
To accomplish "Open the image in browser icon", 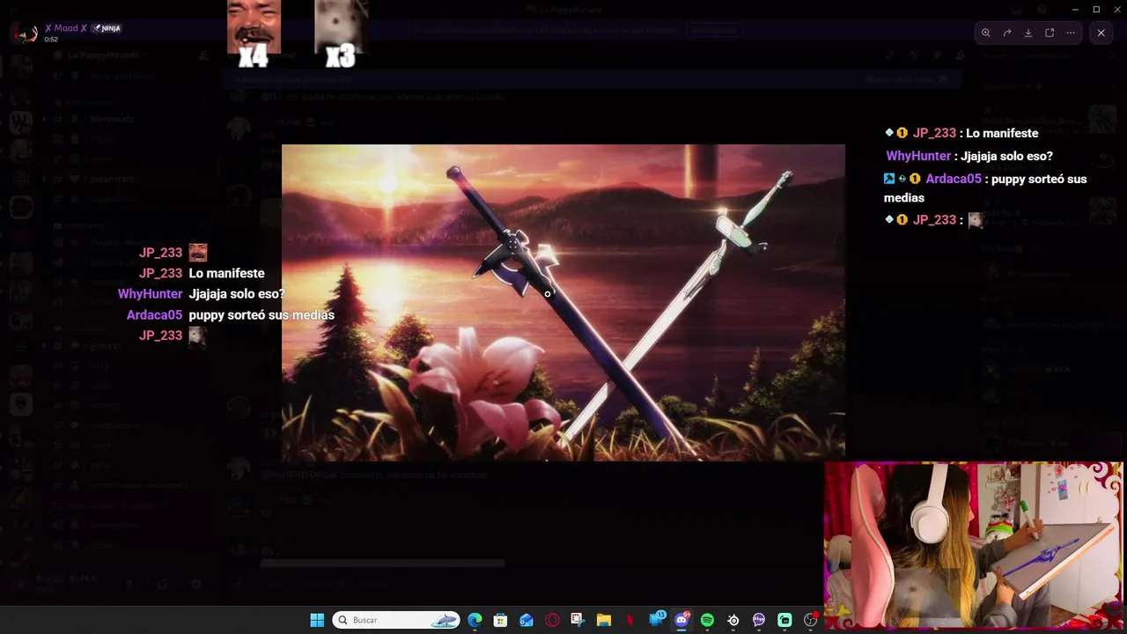I will point(1050,33).
